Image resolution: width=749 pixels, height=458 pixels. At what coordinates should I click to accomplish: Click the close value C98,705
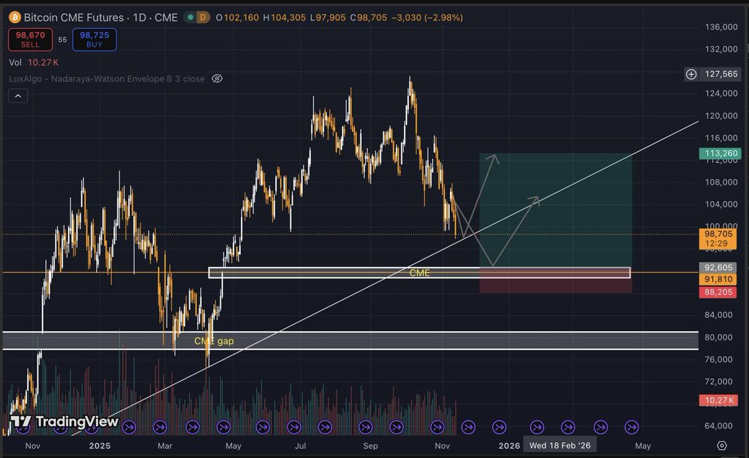coord(370,17)
